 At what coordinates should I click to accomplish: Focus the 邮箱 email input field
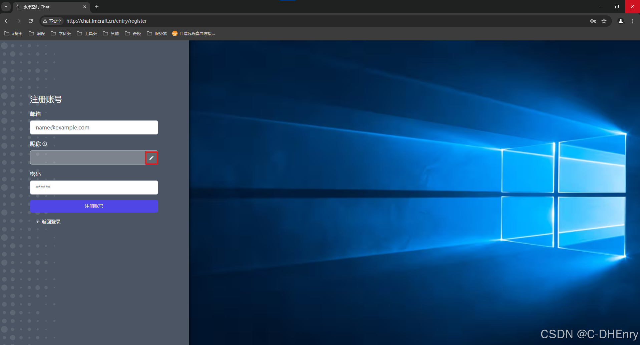click(94, 127)
